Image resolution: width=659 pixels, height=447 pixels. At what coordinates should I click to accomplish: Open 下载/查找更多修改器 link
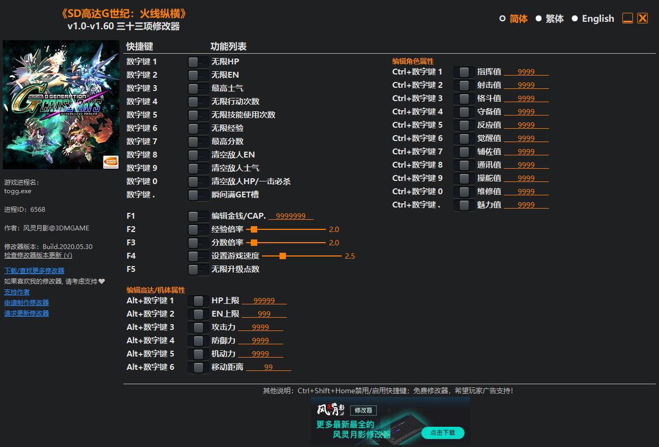(34, 270)
